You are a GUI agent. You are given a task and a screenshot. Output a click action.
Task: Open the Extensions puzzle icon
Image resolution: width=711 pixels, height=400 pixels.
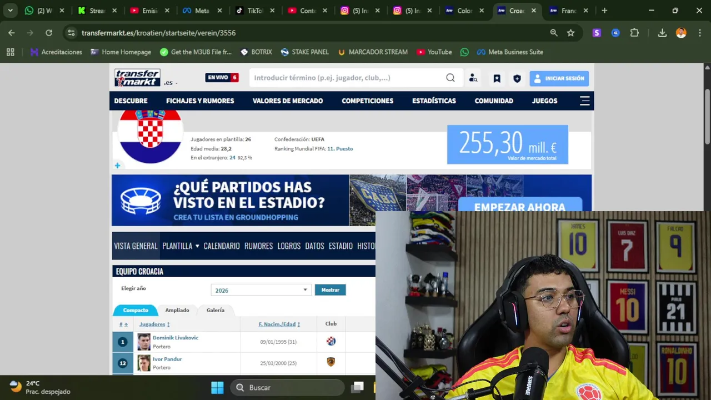click(x=634, y=33)
